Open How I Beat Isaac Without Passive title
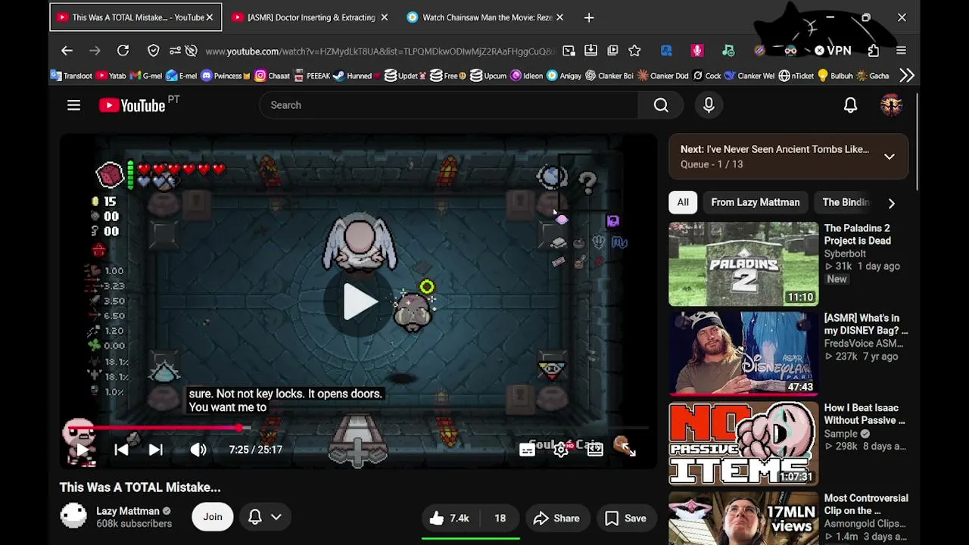Image resolution: width=969 pixels, height=545 pixels. coord(865,414)
